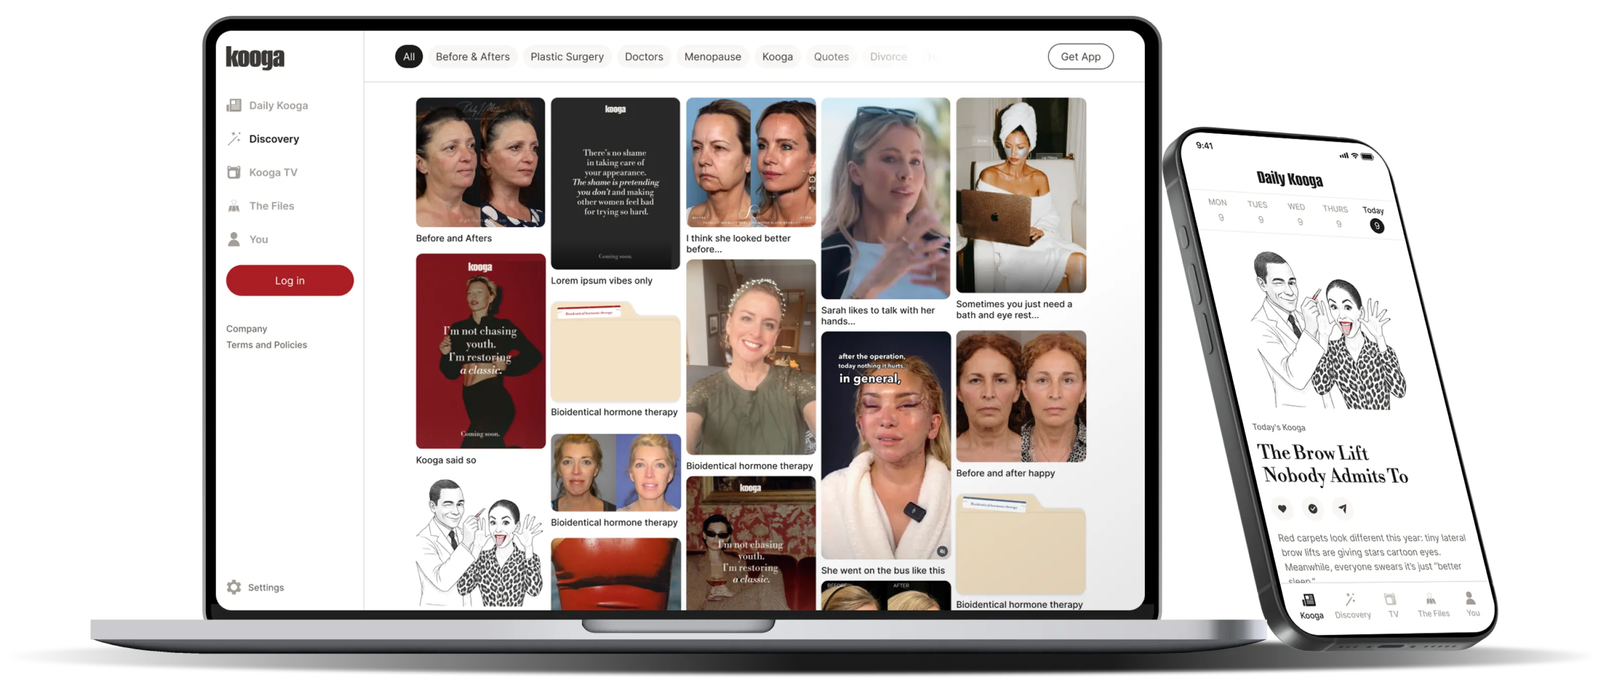Select the All filter chip
The width and height of the screenshot is (1607, 687).
(x=409, y=57)
